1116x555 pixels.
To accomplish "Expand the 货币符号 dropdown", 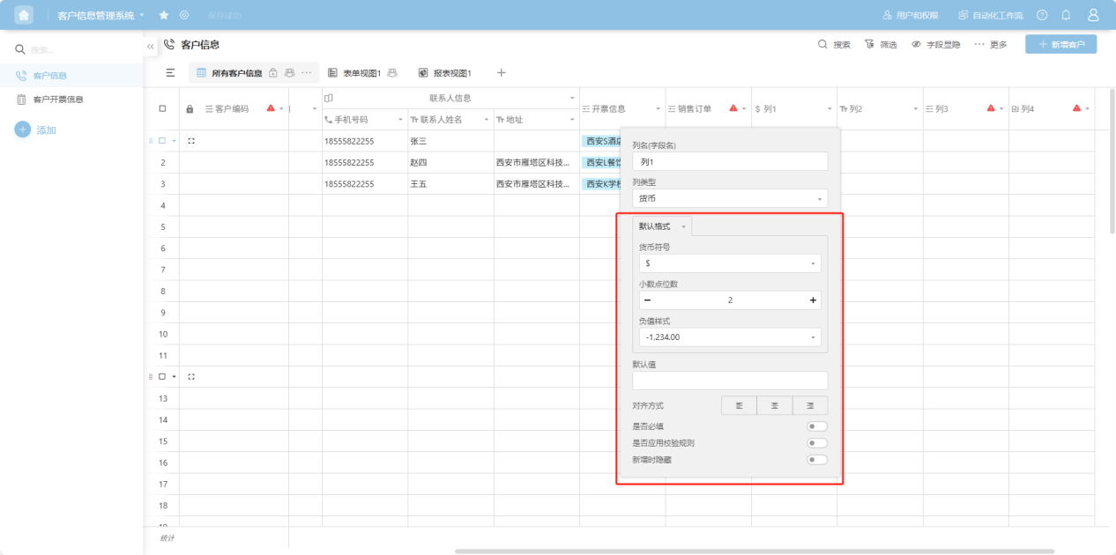I will (x=730, y=263).
